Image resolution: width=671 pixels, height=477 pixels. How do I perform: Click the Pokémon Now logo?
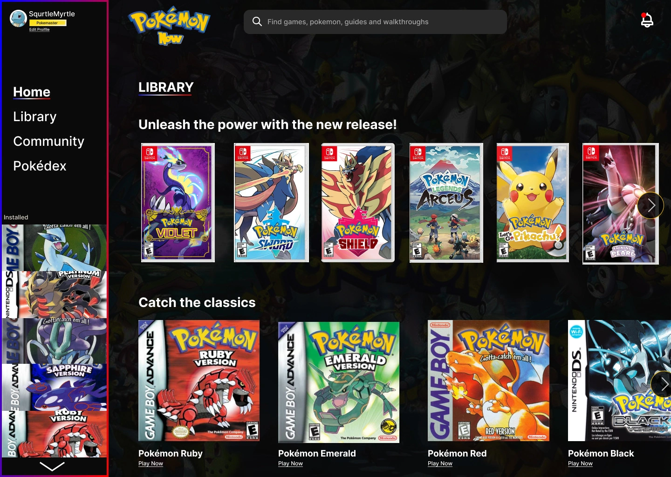170,26
